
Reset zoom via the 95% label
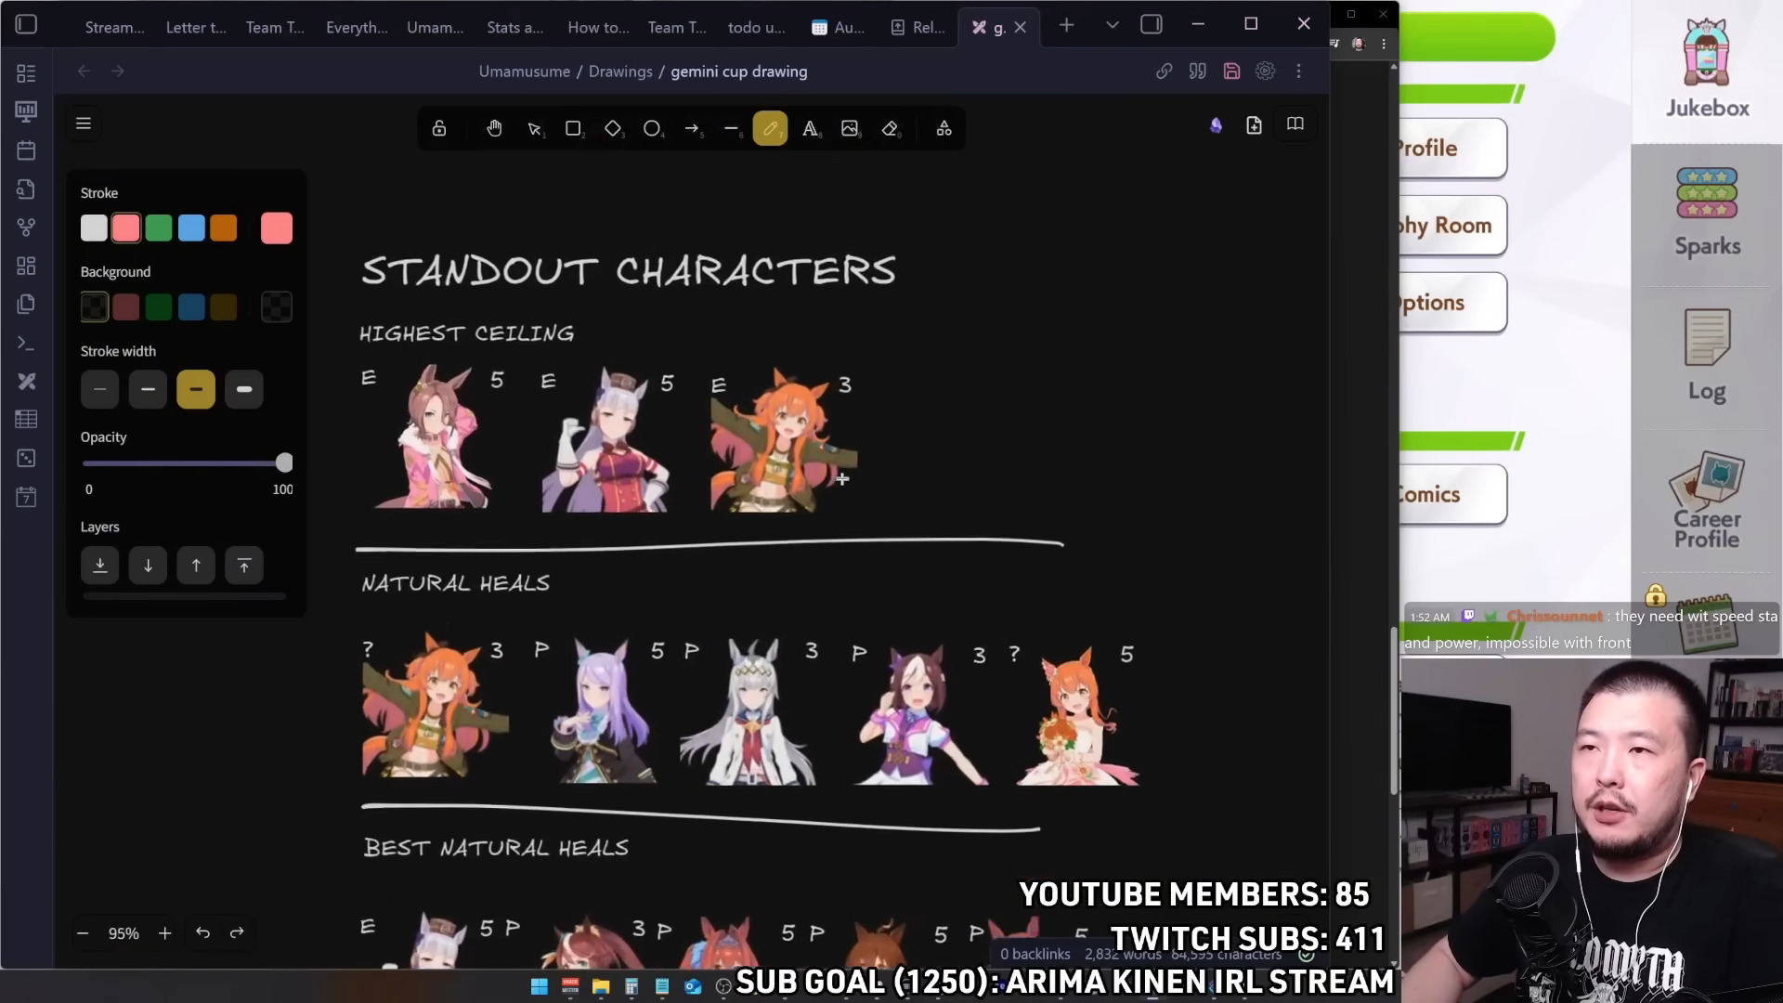[124, 933]
